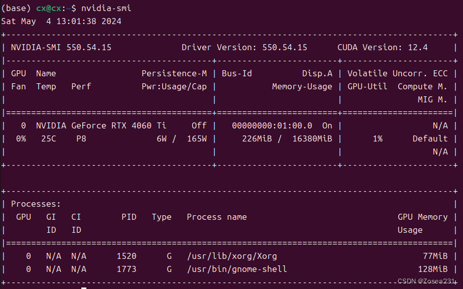Click the Driver Version: 550.54.15 text
Viewport: 463px width, 289px height.
(244, 47)
